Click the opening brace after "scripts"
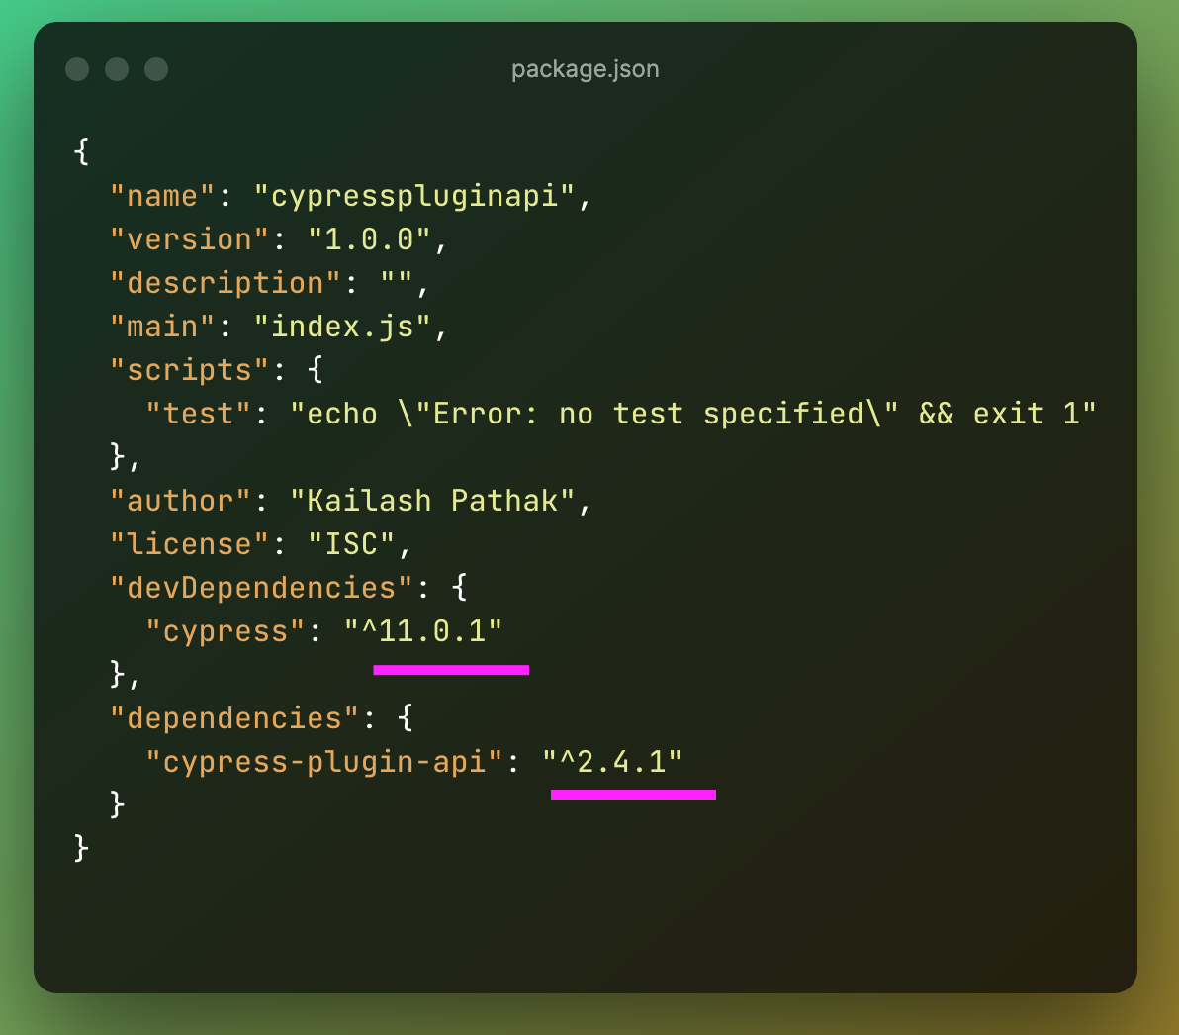Image resolution: width=1179 pixels, height=1035 pixels. click(316, 370)
